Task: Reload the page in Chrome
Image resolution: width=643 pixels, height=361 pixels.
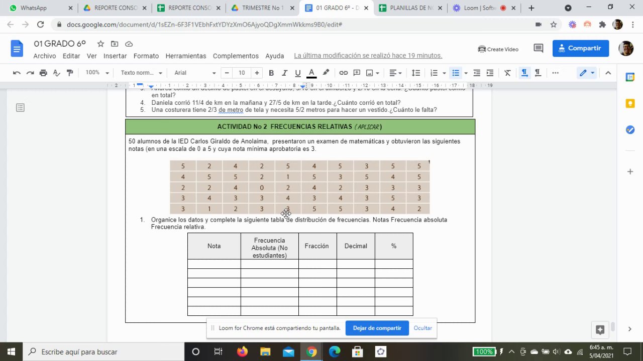Action: point(40,25)
